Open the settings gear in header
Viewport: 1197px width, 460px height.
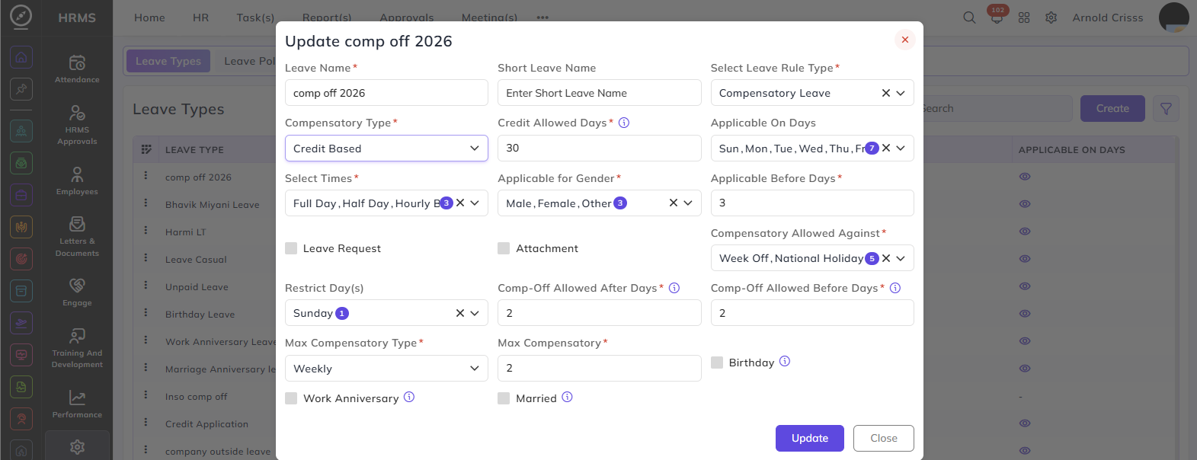tap(1051, 18)
